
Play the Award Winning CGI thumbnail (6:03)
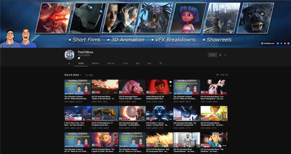(x=159, y=87)
